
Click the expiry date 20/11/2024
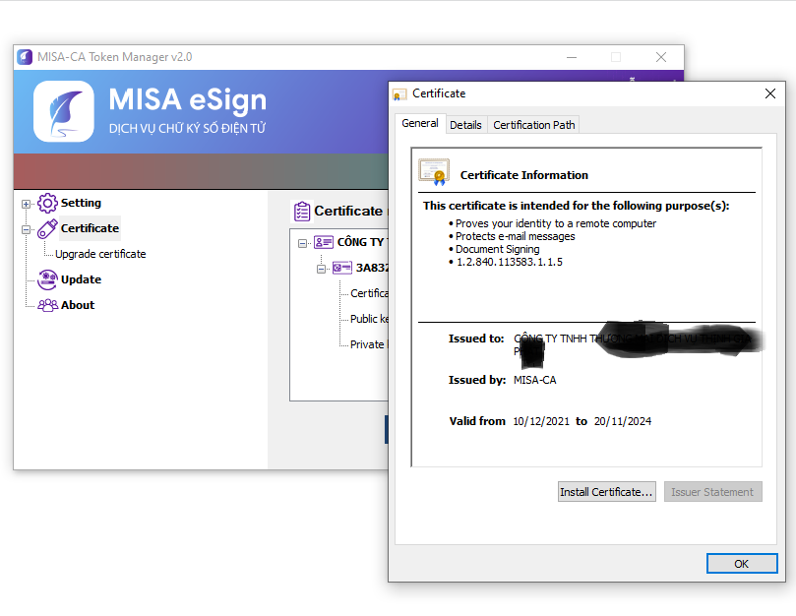623,421
